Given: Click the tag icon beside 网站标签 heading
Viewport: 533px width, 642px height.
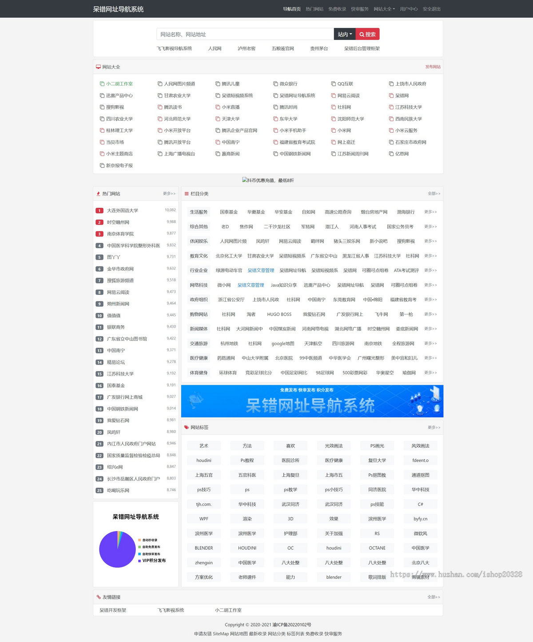Looking at the screenshot, I should tap(187, 427).
